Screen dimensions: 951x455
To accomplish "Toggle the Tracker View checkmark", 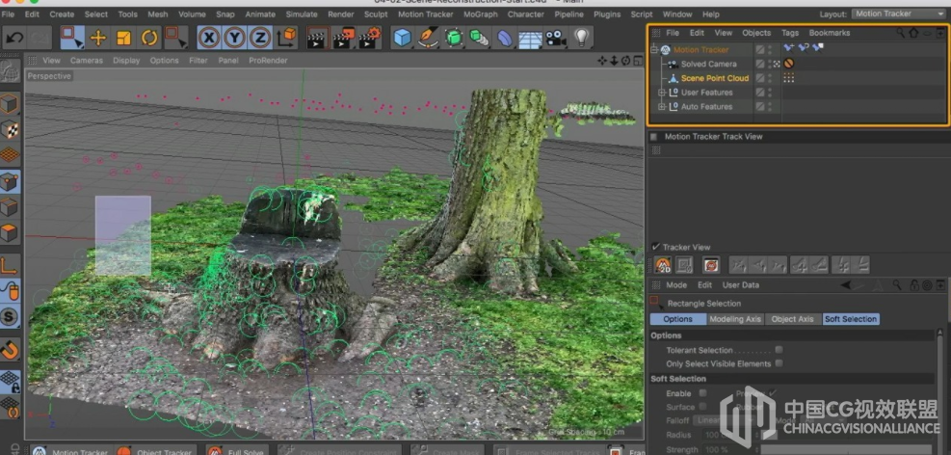I will (x=655, y=247).
